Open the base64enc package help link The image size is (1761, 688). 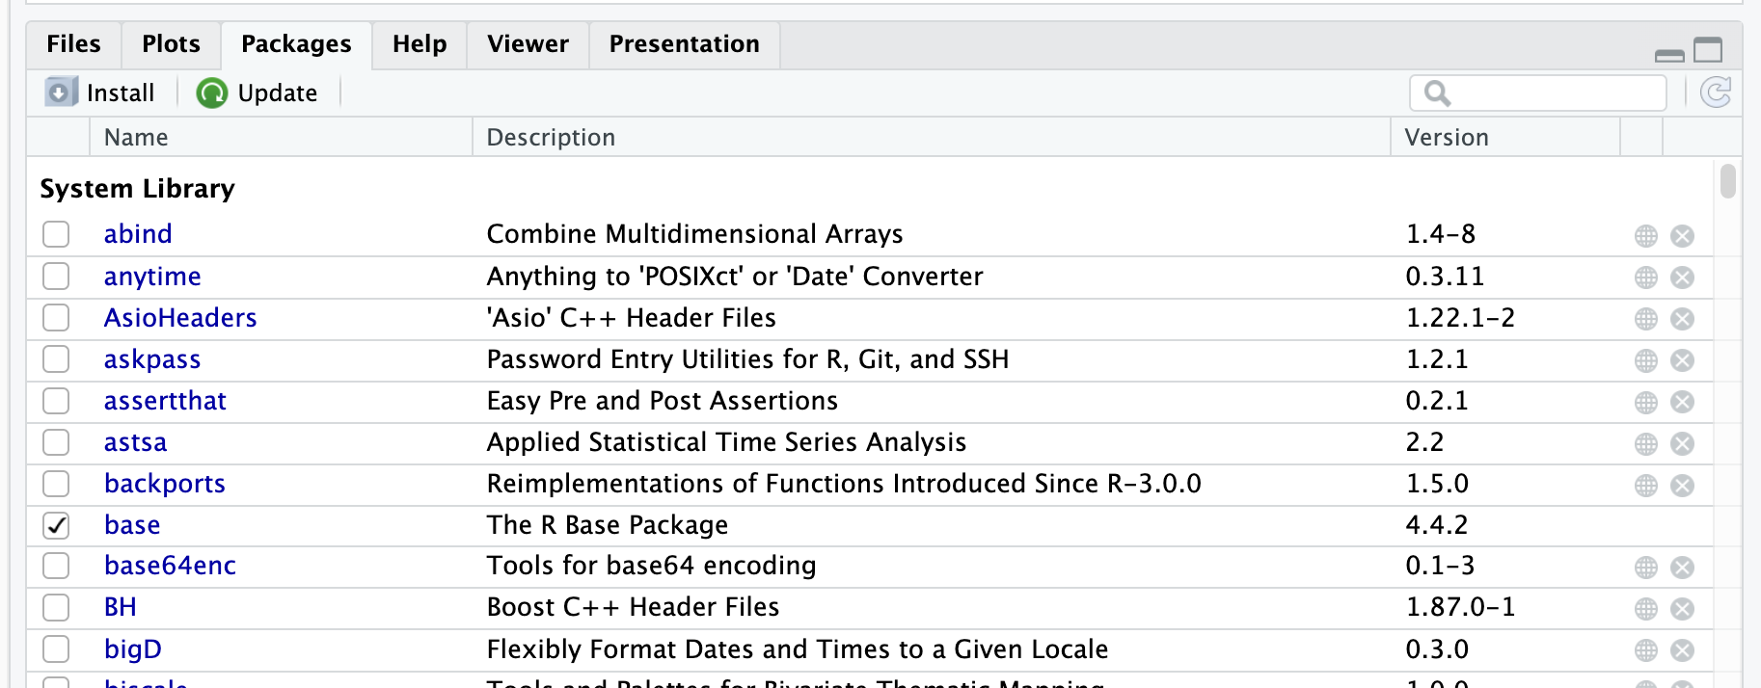coord(170,566)
